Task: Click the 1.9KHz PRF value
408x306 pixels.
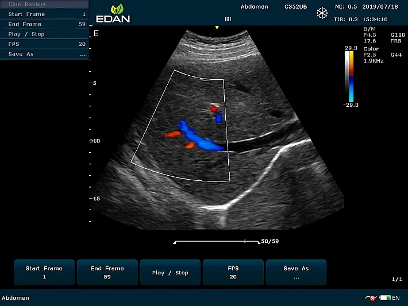Action: 374,61
